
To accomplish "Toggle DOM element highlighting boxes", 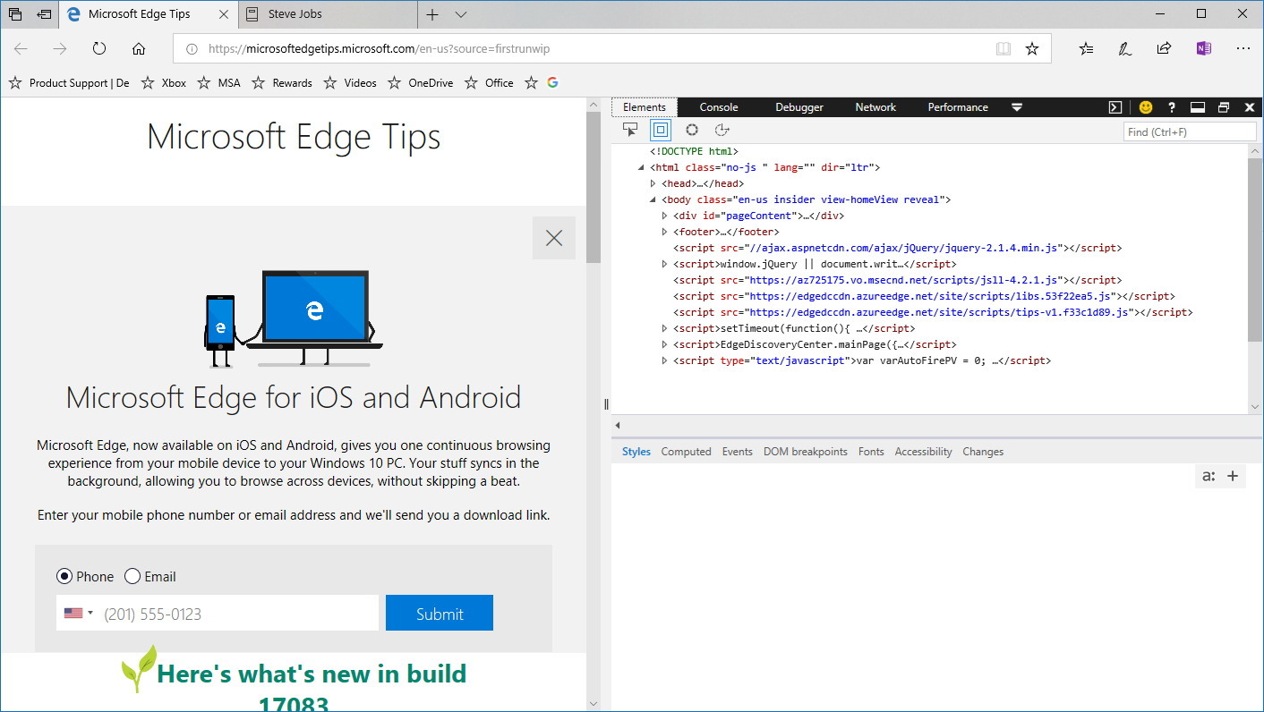I will (x=661, y=130).
